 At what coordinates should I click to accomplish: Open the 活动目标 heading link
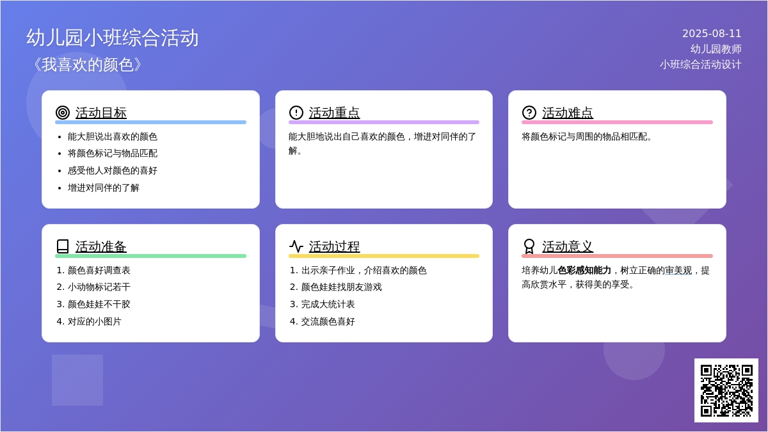click(x=101, y=113)
